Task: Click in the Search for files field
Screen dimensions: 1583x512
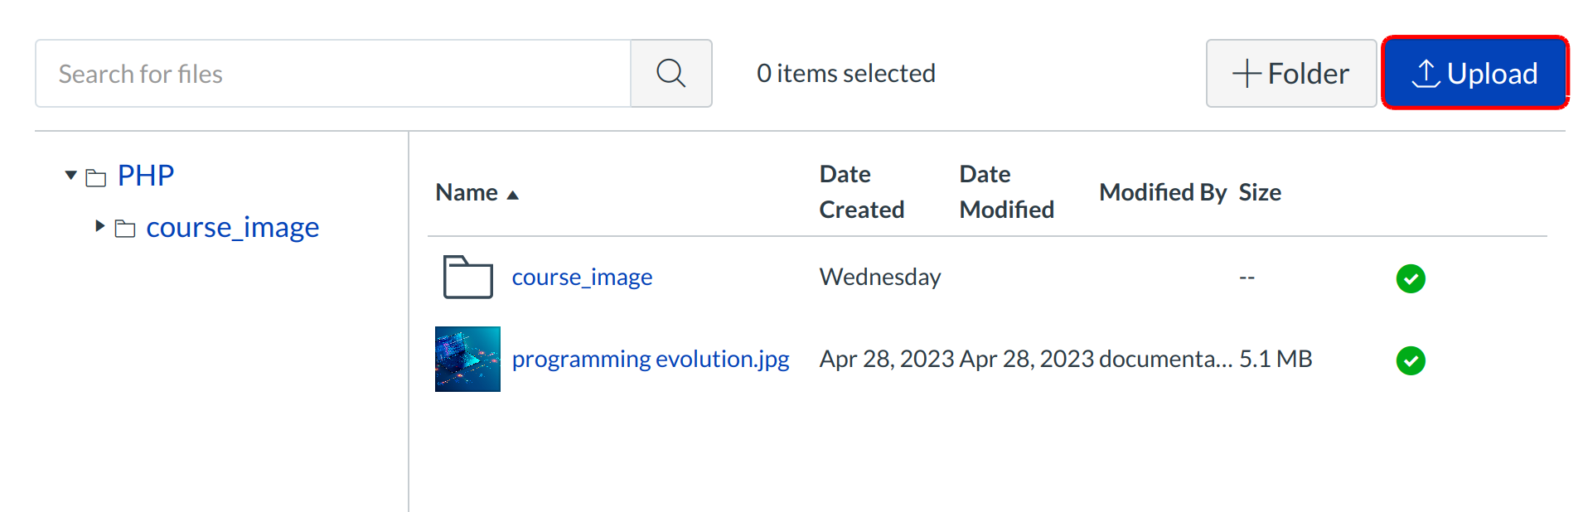Action: pos(332,74)
